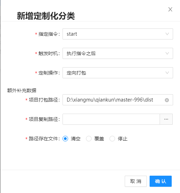Click the 取消 button
This screenshot has width=180, height=193.
pos(136,181)
